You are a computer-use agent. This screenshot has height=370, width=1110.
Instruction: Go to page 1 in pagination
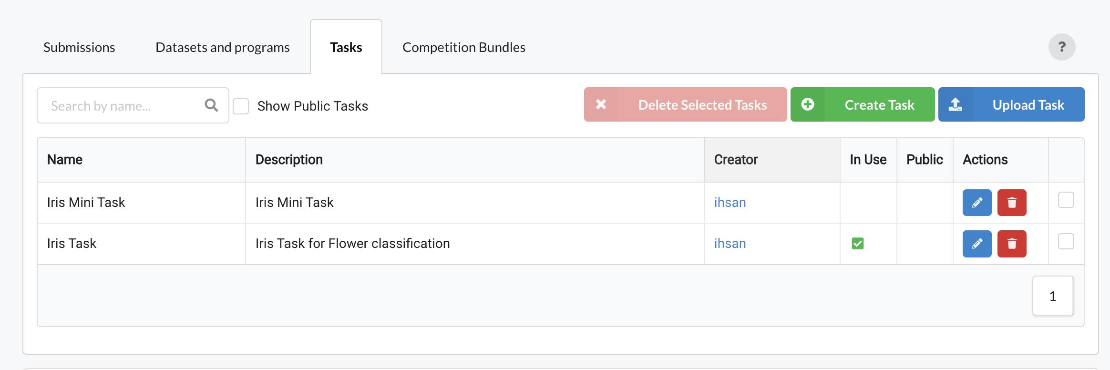1053,296
